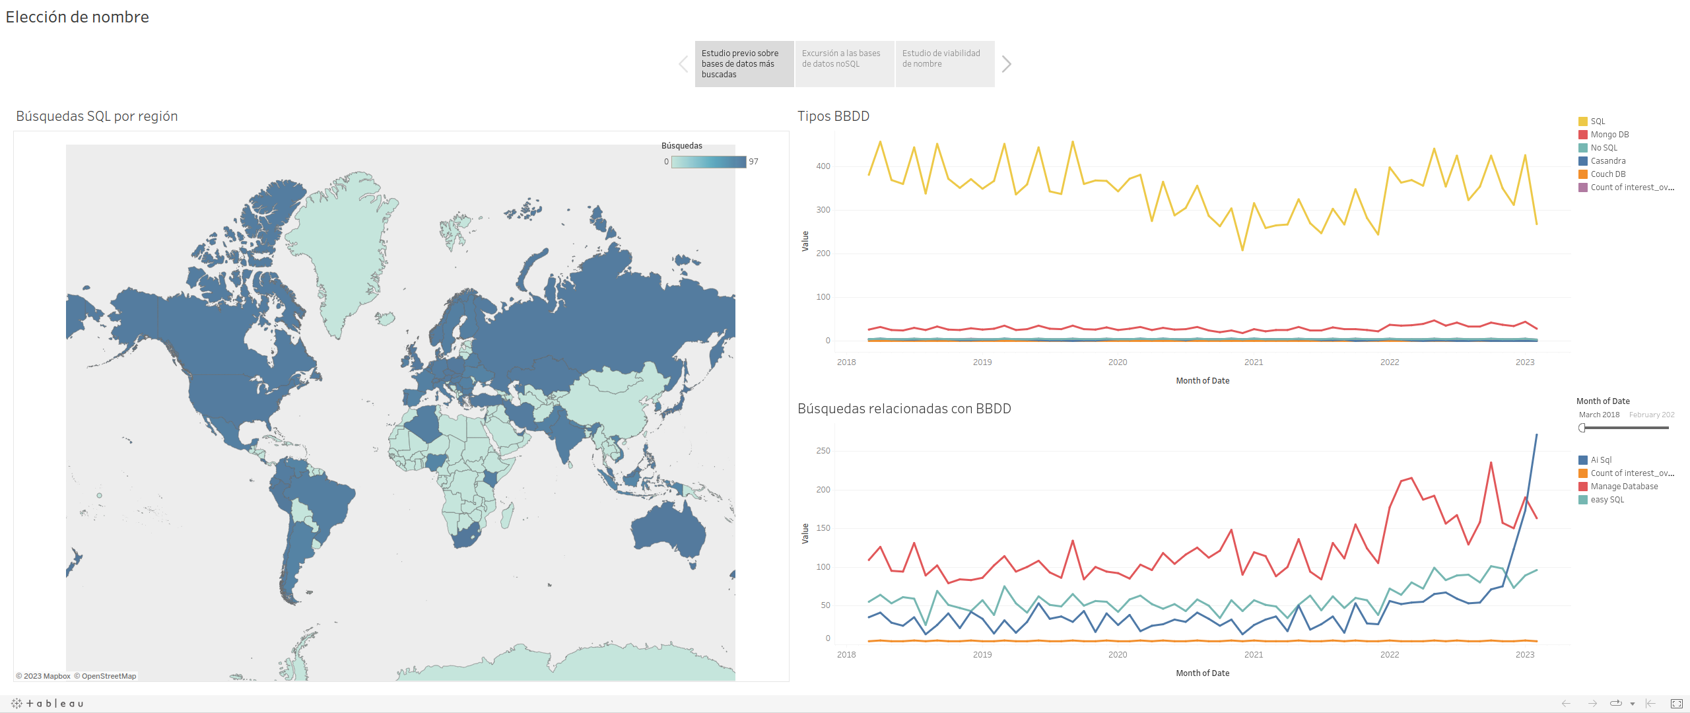
Task: Click the Month of Date slider handle
Action: (x=1582, y=428)
